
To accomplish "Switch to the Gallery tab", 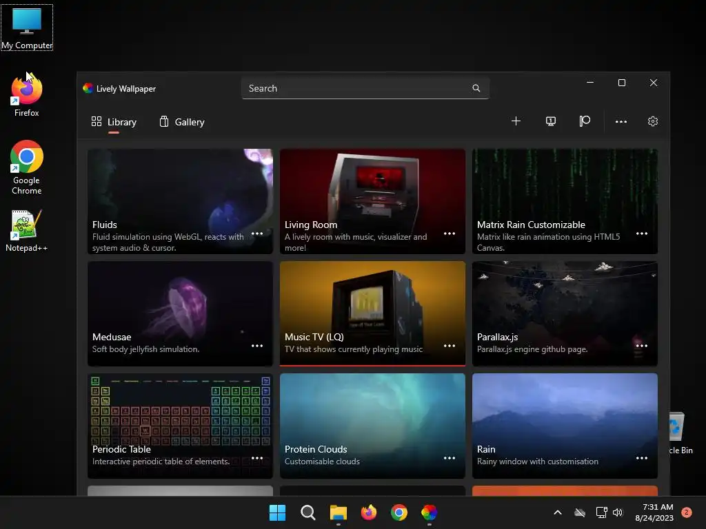I will [182, 122].
